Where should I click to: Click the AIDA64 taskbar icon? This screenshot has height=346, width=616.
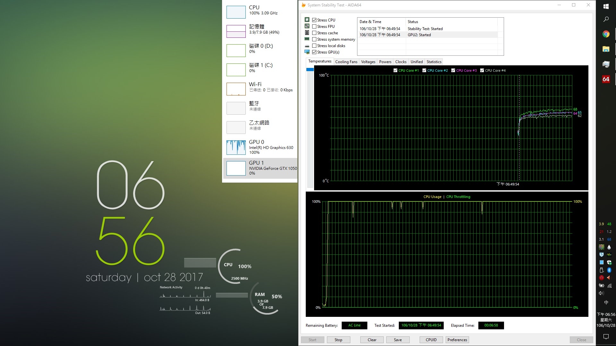tap(606, 79)
